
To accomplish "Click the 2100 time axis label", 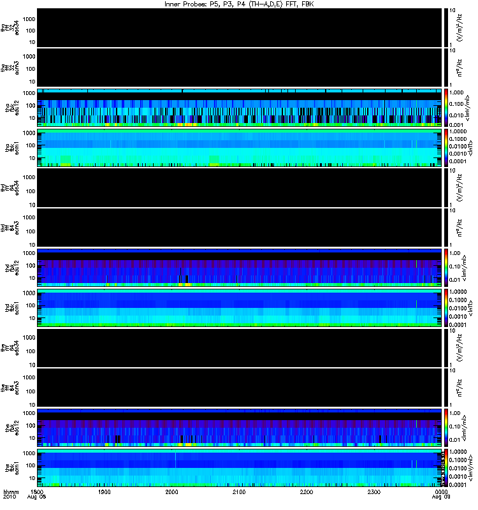I will click(x=239, y=492).
